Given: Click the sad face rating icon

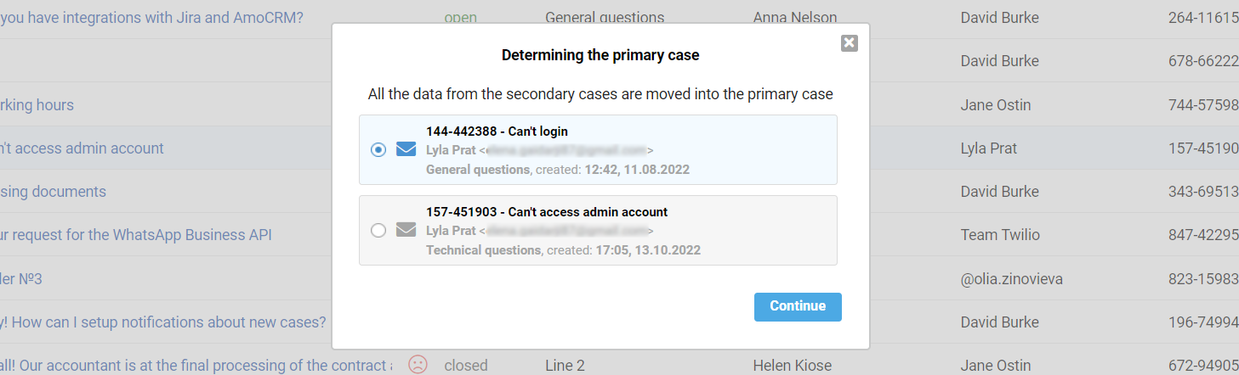Looking at the screenshot, I should (x=418, y=365).
